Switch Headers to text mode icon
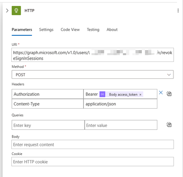This screenshot has width=183, height=177. tap(169, 94)
